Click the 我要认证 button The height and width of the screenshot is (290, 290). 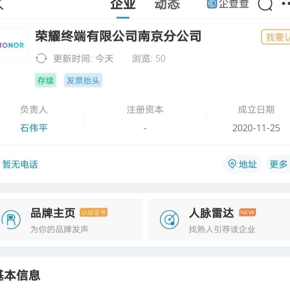pos(276,37)
